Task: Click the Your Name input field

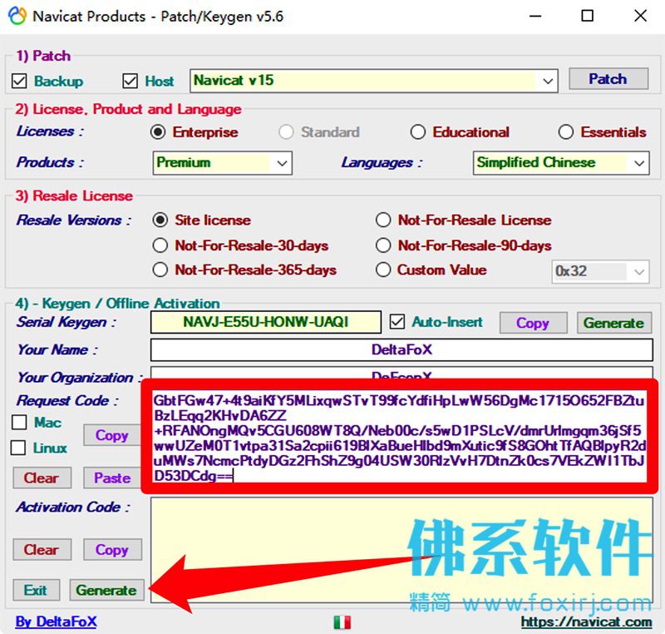Action: 401,349
